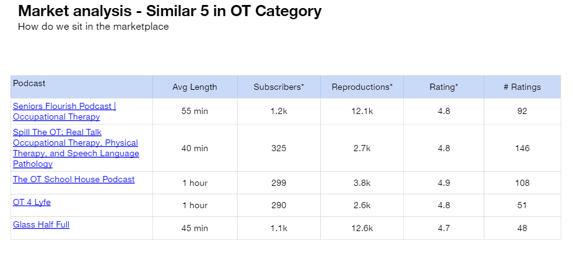Open The OT School House Podcast link
Screen dimensions: 573x259
click(x=74, y=179)
